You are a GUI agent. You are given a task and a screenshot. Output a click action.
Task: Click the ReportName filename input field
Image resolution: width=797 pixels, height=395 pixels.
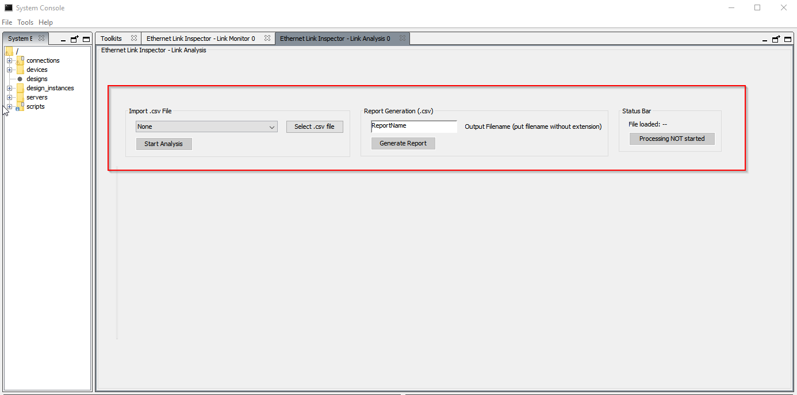coord(414,126)
